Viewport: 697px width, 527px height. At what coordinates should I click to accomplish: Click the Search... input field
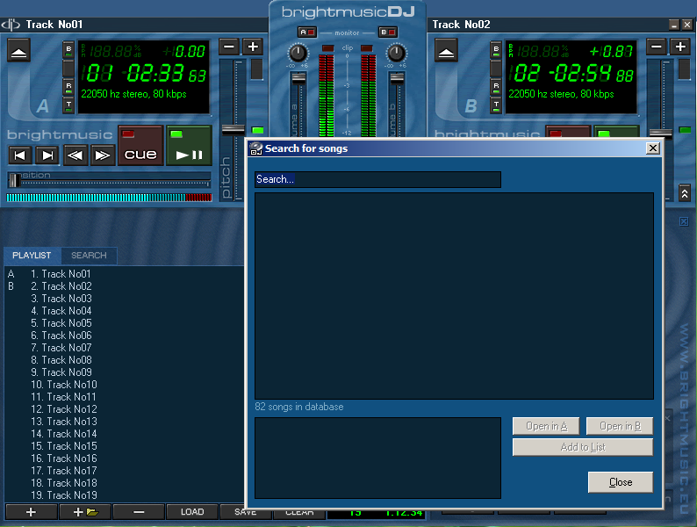377,179
